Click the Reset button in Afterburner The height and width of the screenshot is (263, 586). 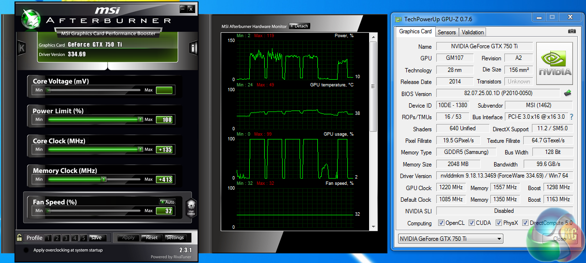(152, 237)
